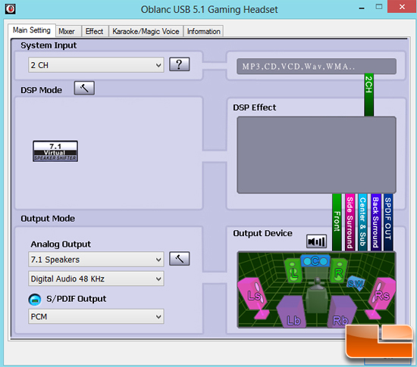Open the System Input 2 CH dropdown

[96, 65]
